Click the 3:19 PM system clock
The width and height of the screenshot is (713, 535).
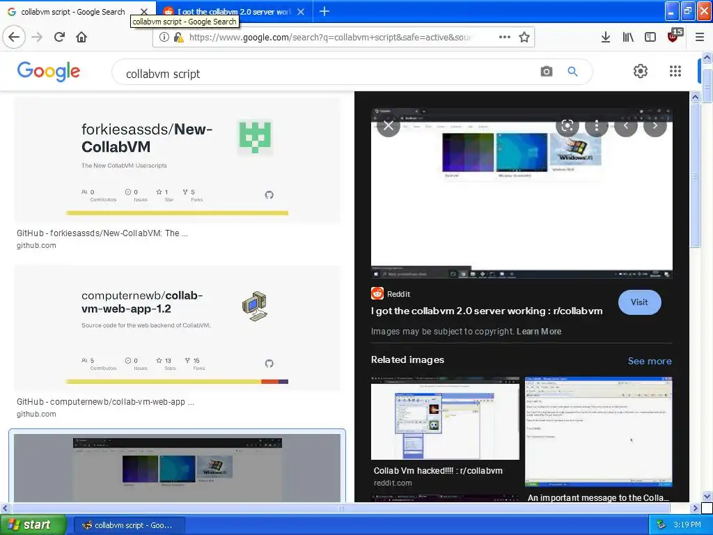pos(687,525)
